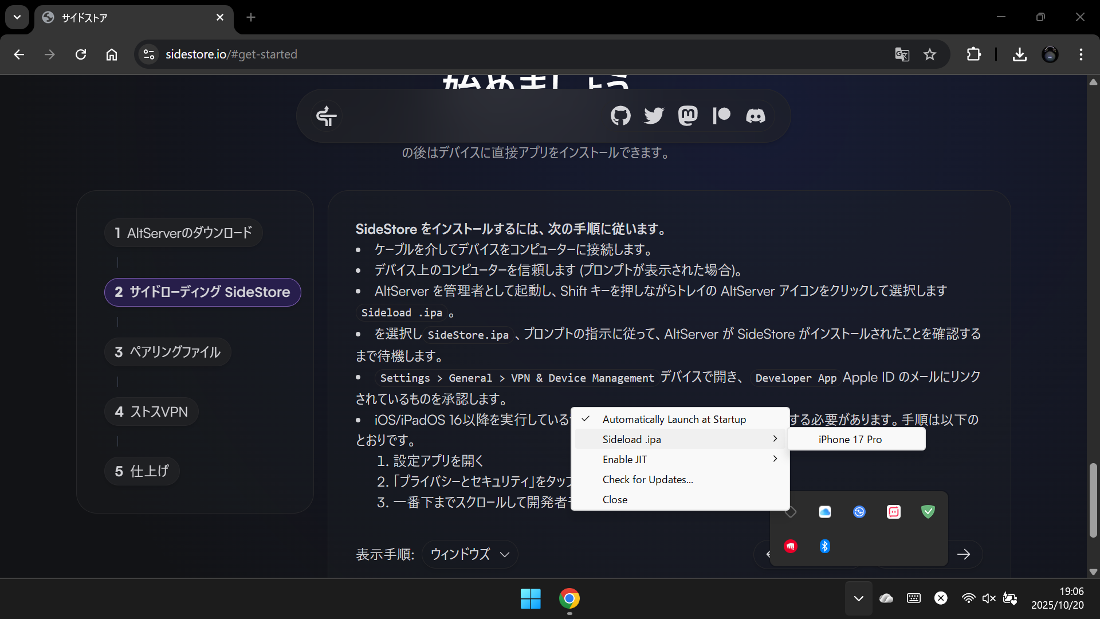Viewport: 1100px width, 619px height.
Task: Click the Patreon icon in the social bar
Action: pyautogui.click(x=721, y=116)
